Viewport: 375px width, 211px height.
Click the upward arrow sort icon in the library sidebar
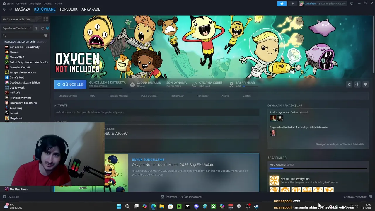(36, 28)
